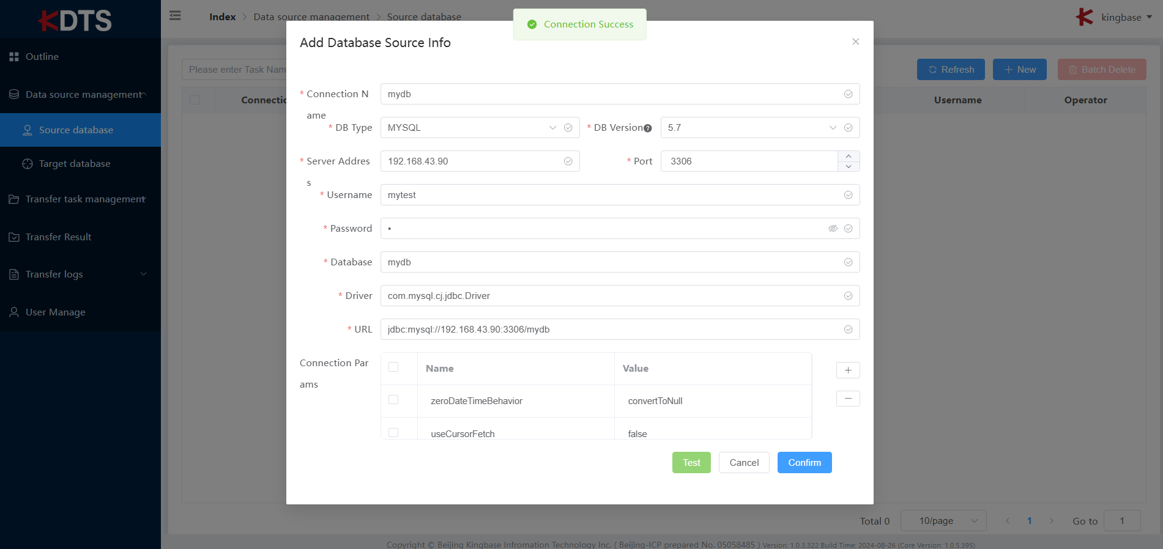Viewport: 1163px width, 549px height.
Task: Click the Transfer Result icon
Action: tap(14, 237)
